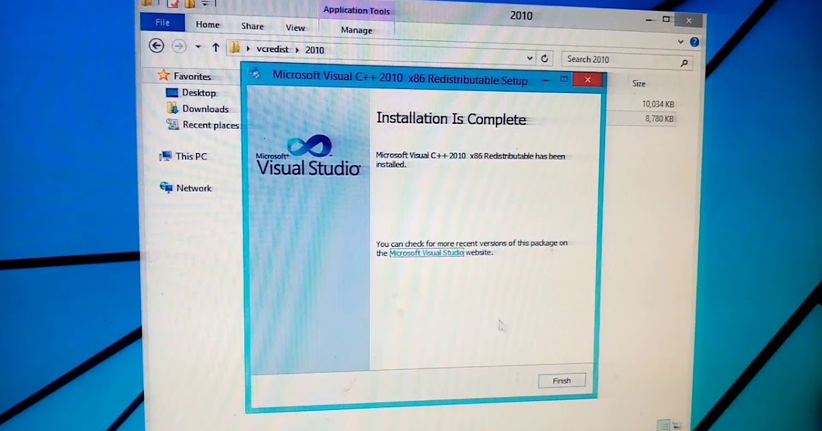Expand the chevron between vcredist and 2010
The width and height of the screenshot is (822, 431).
(x=298, y=50)
